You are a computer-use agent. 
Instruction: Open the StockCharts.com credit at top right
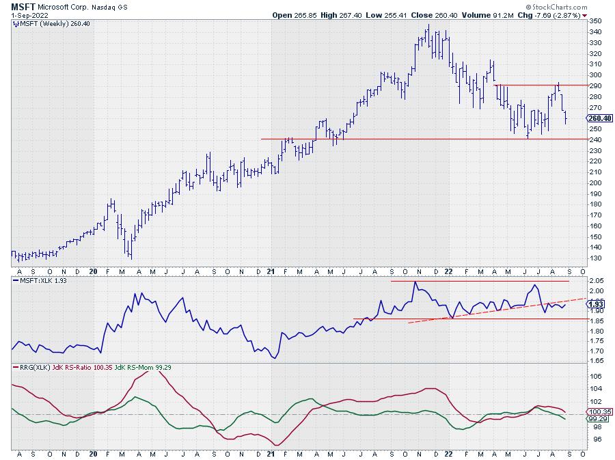(556, 7)
